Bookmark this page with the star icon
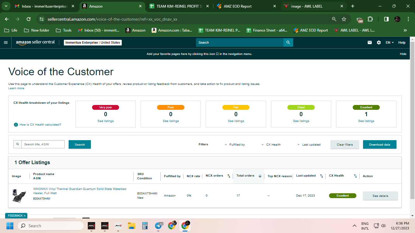Screen dimensions: 415x233 [344, 19]
